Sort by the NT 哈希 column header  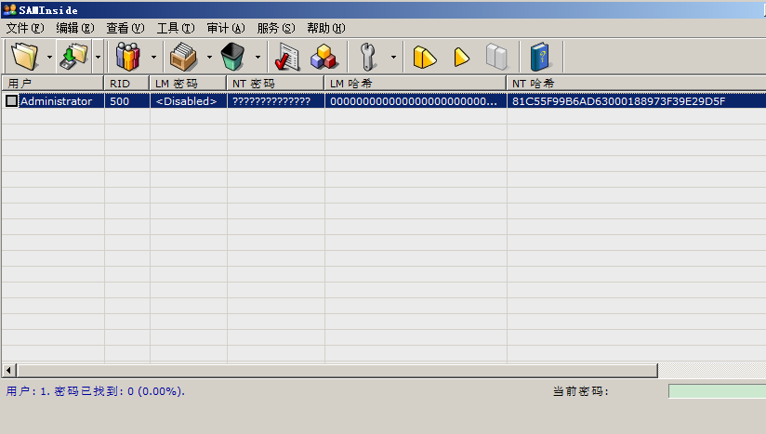tap(636, 84)
